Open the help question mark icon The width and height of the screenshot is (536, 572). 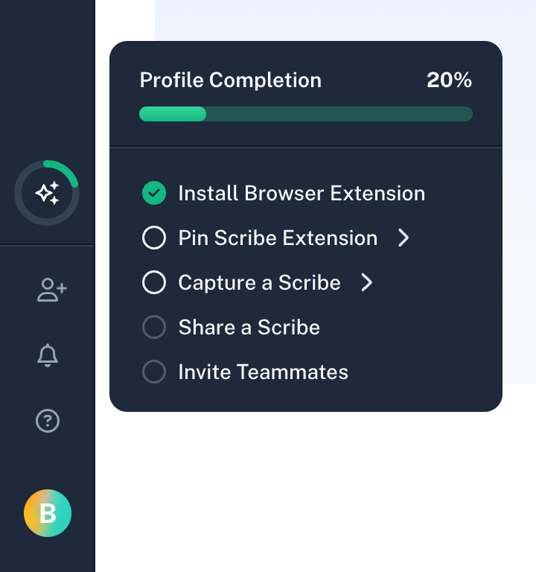pos(48,421)
